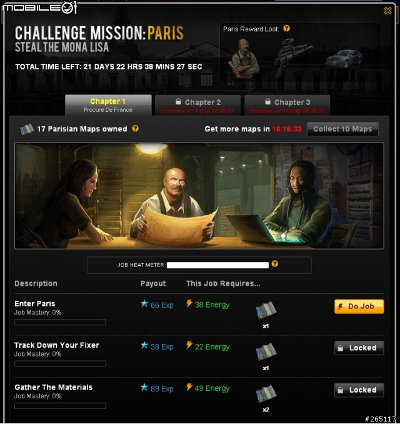400x424 pixels.
Task: Select the car reward loot item
Action: pos(344,59)
